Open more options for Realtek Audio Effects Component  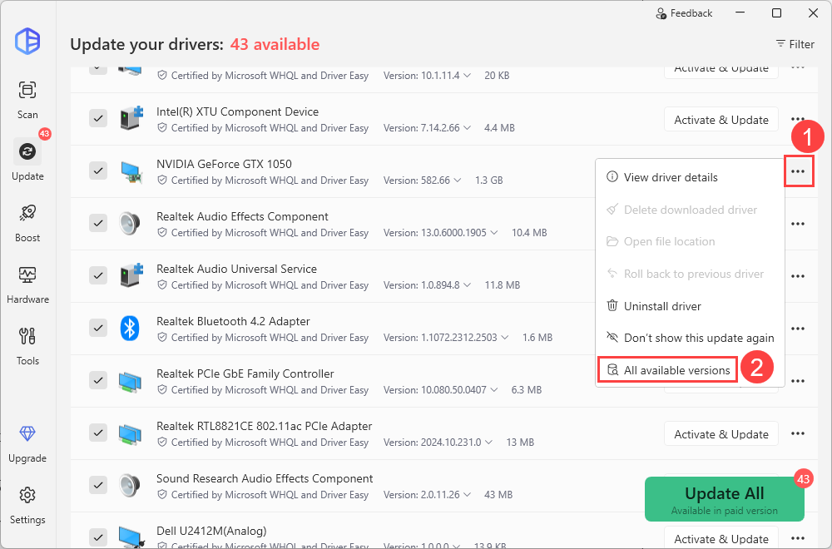pyautogui.click(x=798, y=224)
